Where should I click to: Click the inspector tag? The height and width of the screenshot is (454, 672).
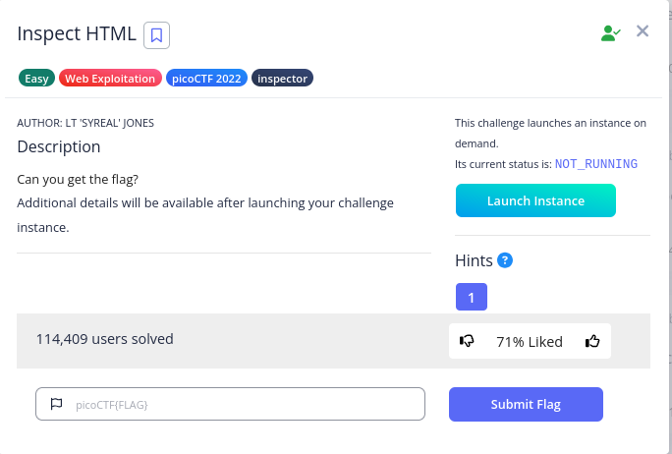point(283,79)
